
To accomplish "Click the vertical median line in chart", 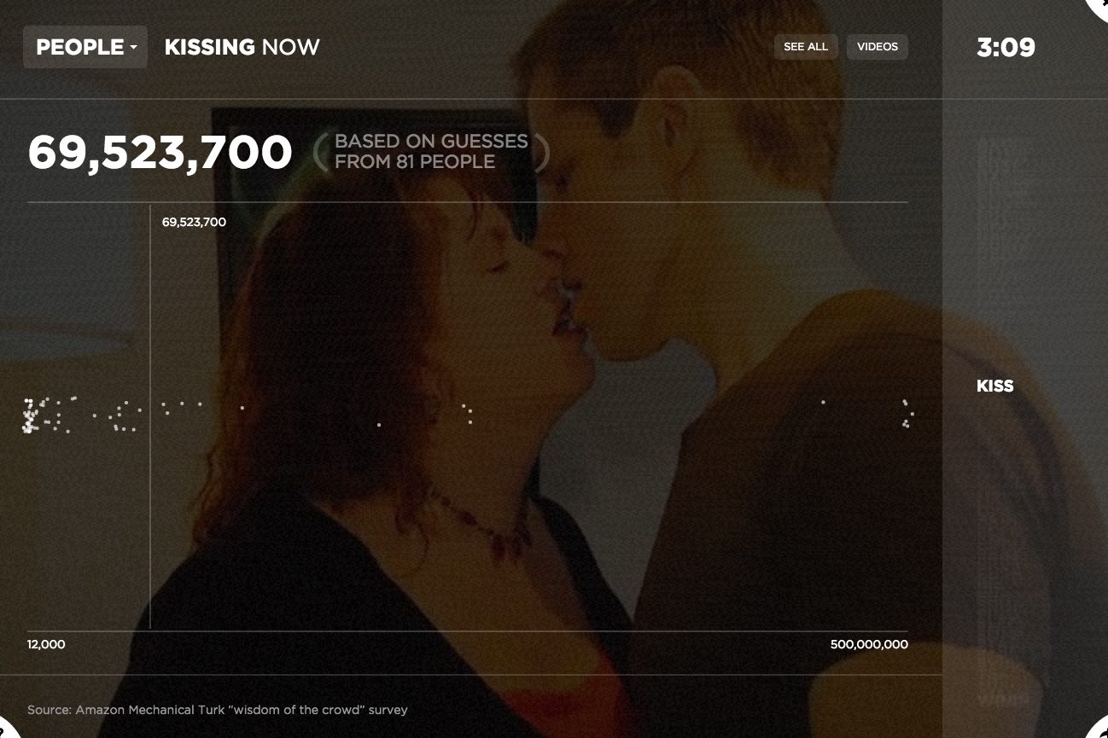I will click(150, 416).
